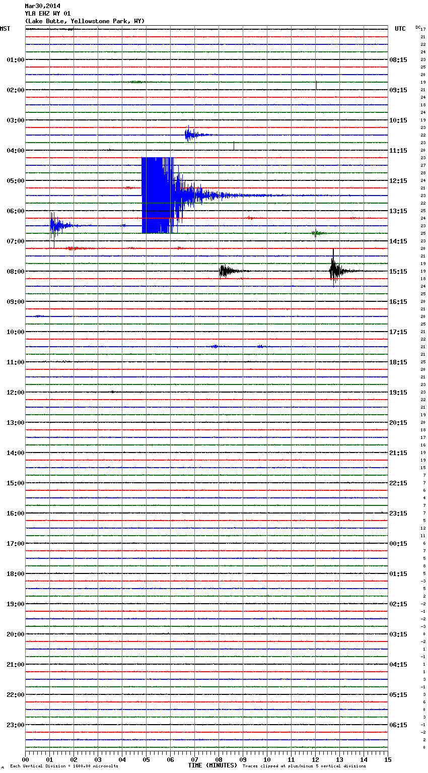Viewport: 428px width, 773px height.
Task: Select the 12:00 MST hour label
Action: point(16,393)
